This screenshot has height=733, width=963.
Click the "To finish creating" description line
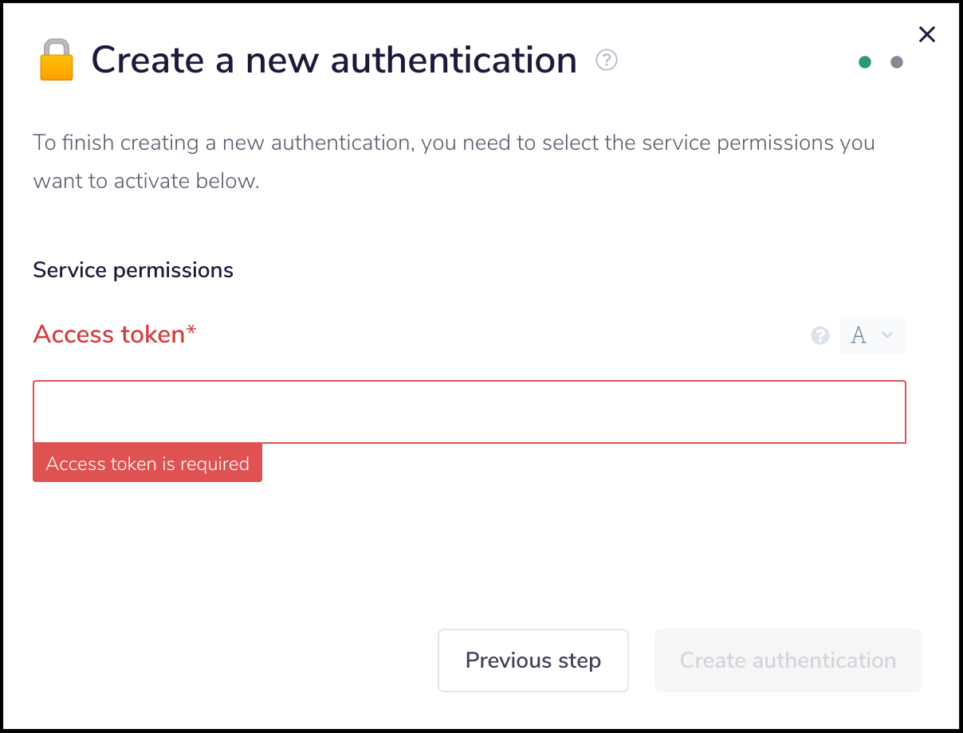(x=454, y=143)
